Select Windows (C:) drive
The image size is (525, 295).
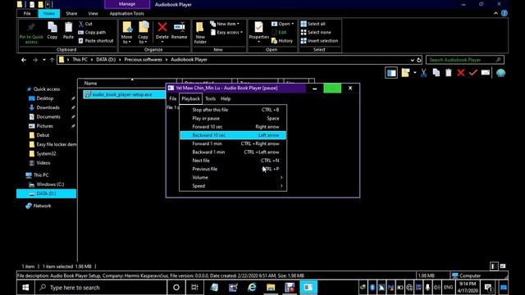click(50, 184)
